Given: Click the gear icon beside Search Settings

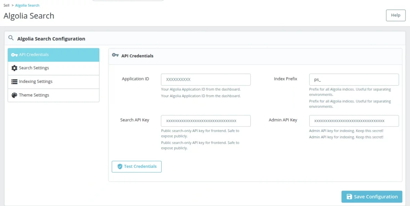Looking at the screenshot, I should click(14, 68).
